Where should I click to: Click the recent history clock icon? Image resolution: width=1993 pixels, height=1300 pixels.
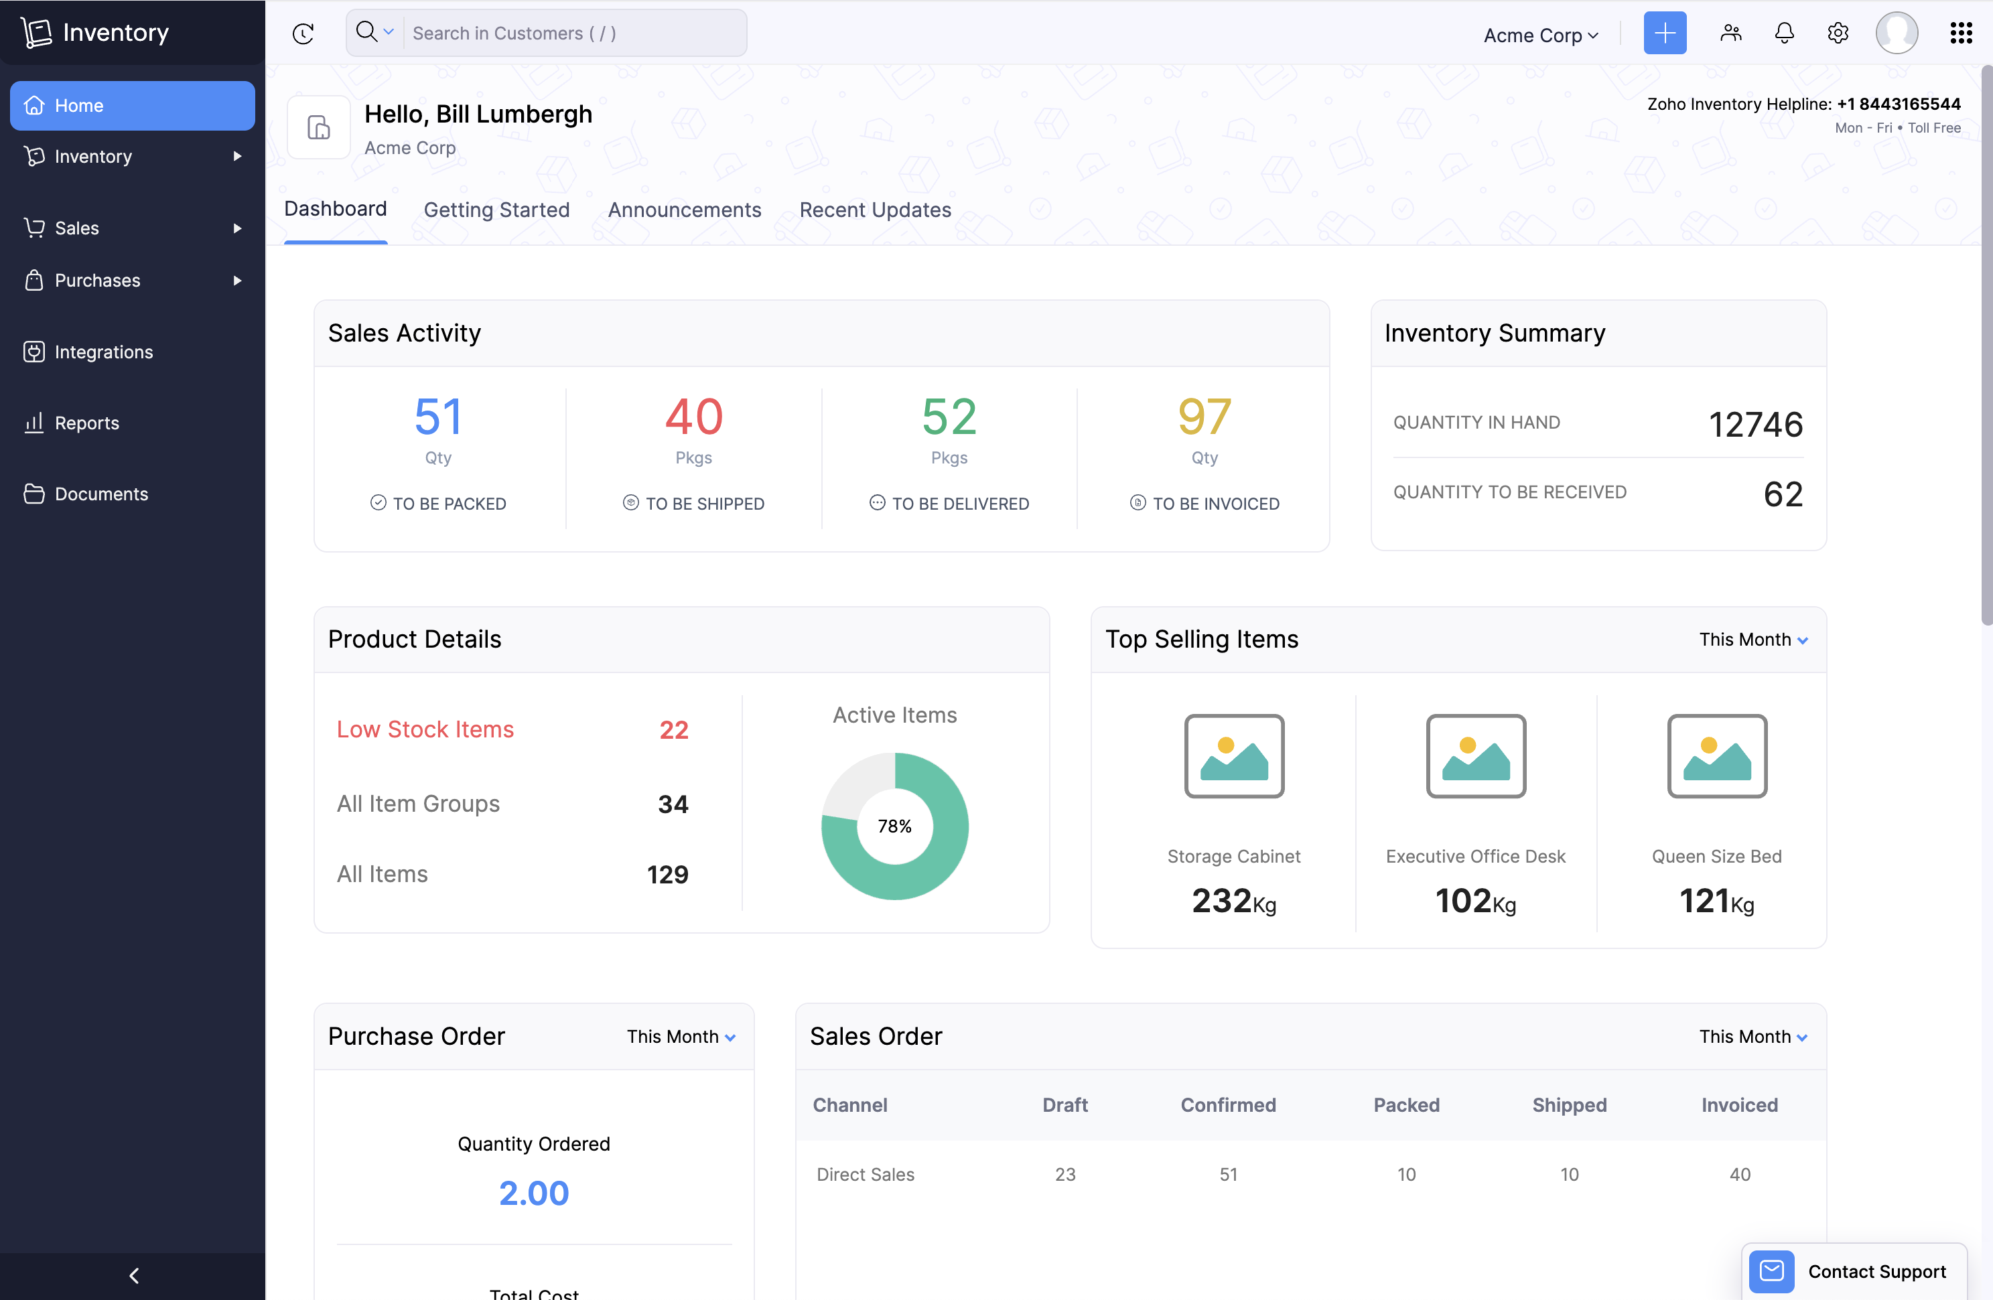tap(303, 33)
